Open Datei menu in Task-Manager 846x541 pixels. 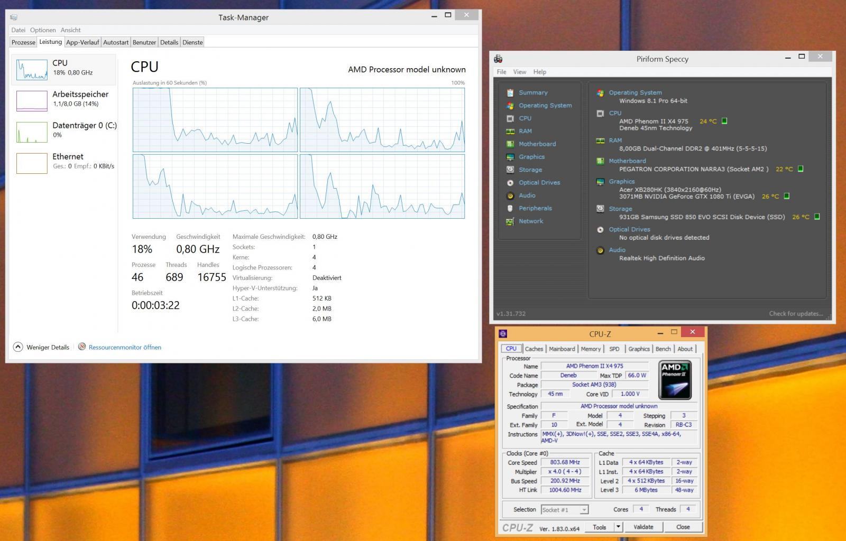click(19, 30)
